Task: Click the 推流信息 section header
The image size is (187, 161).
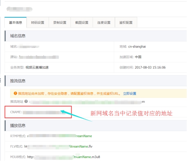Action: coord(96,81)
